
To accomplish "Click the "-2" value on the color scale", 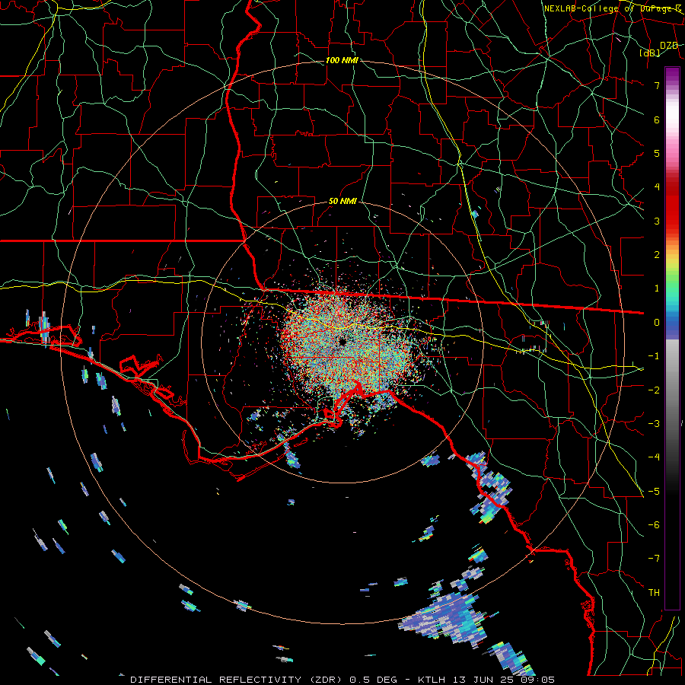I will [654, 390].
